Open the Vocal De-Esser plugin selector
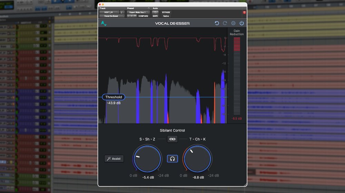345x193 pixels. [x=112, y=16]
